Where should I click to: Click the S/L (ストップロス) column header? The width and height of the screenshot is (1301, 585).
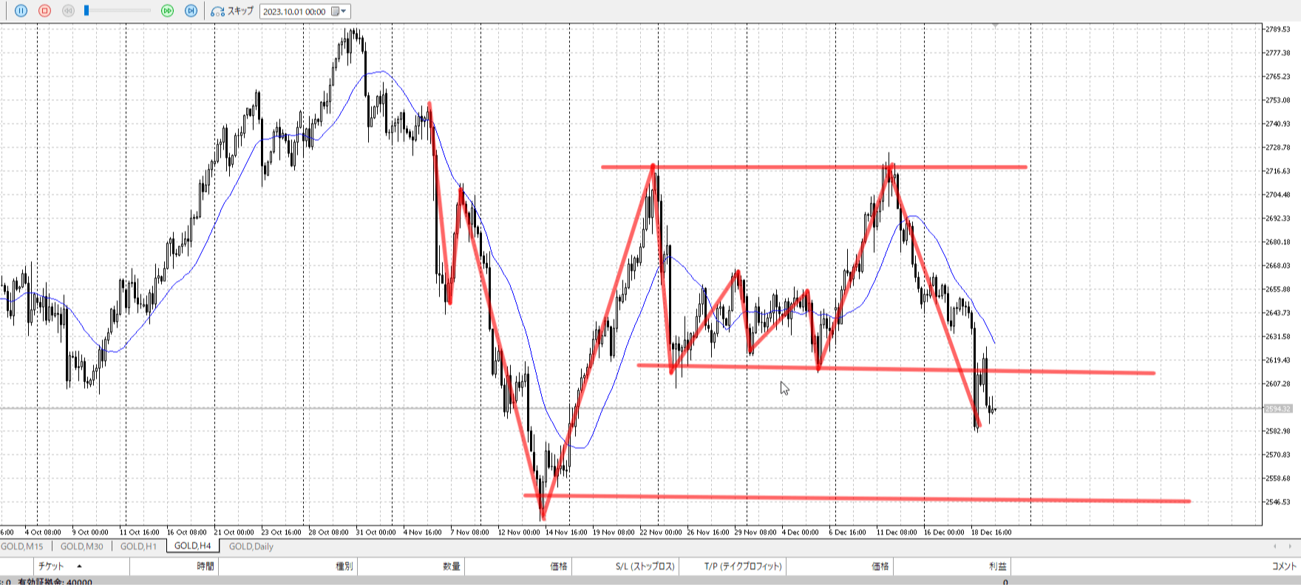coord(645,567)
